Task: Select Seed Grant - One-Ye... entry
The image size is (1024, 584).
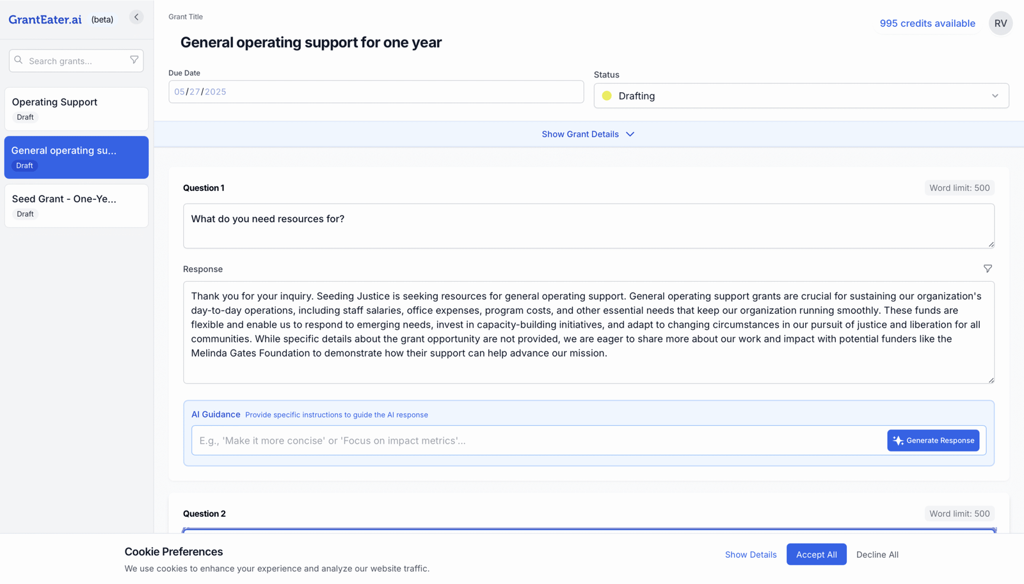Action: 77,206
